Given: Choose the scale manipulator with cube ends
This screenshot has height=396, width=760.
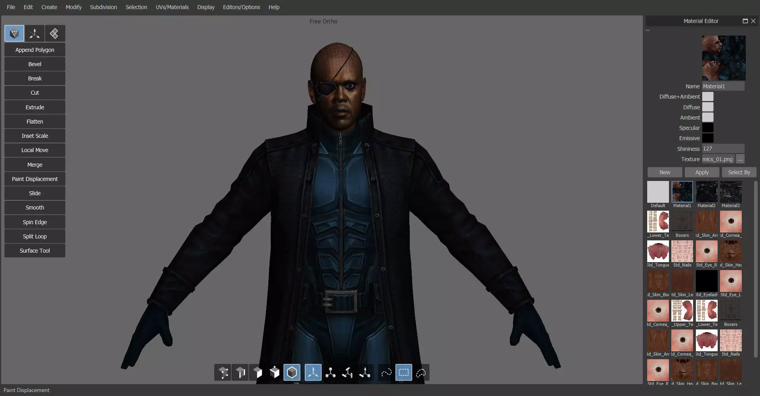Looking at the screenshot, I should (x=331, y=372).
